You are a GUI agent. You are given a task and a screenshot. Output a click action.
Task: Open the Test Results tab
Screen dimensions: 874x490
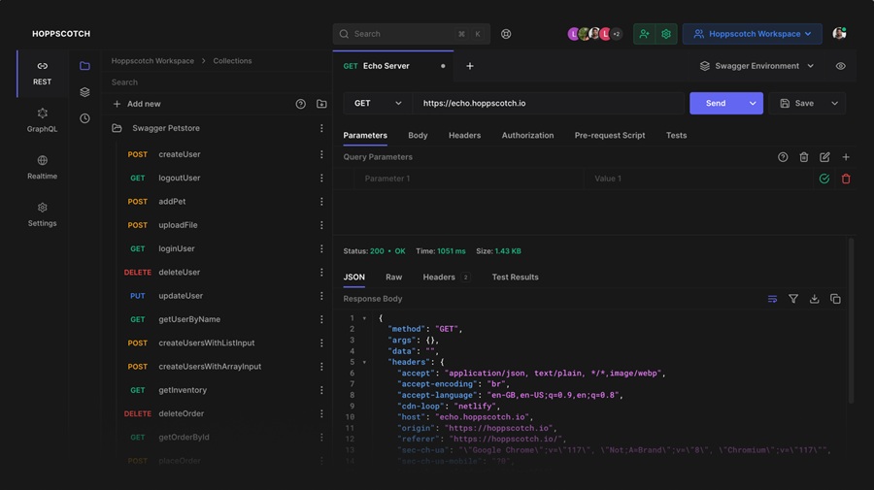point(515,277)
